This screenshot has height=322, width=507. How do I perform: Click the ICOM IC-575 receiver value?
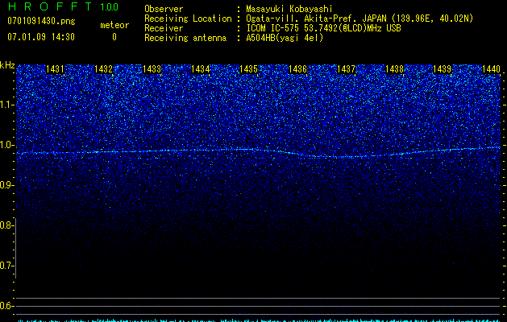click(323, 28)
